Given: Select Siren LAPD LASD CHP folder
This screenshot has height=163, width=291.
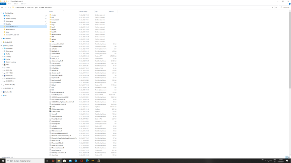Looking at the screenshot, I should (12, 35).
